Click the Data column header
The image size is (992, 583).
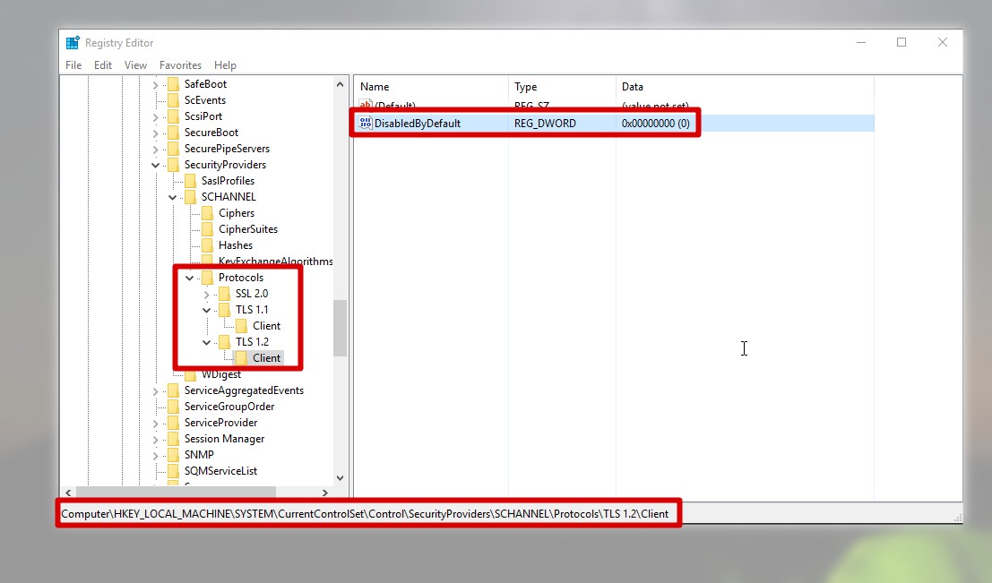click(x=633, y=87)
